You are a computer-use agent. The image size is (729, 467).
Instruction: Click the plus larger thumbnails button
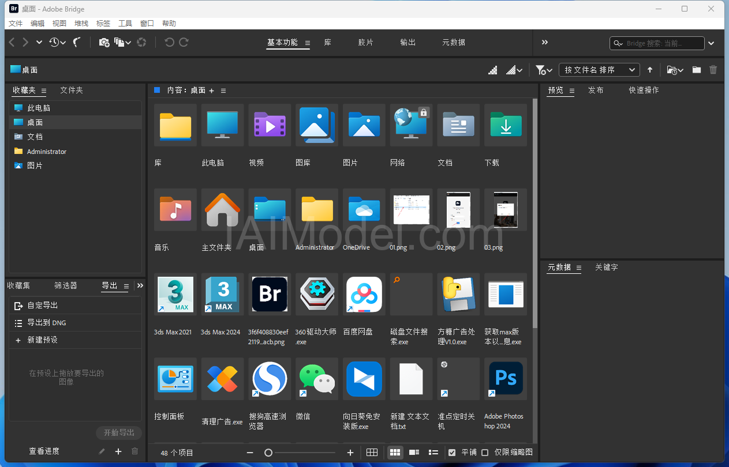click(350, 453)
